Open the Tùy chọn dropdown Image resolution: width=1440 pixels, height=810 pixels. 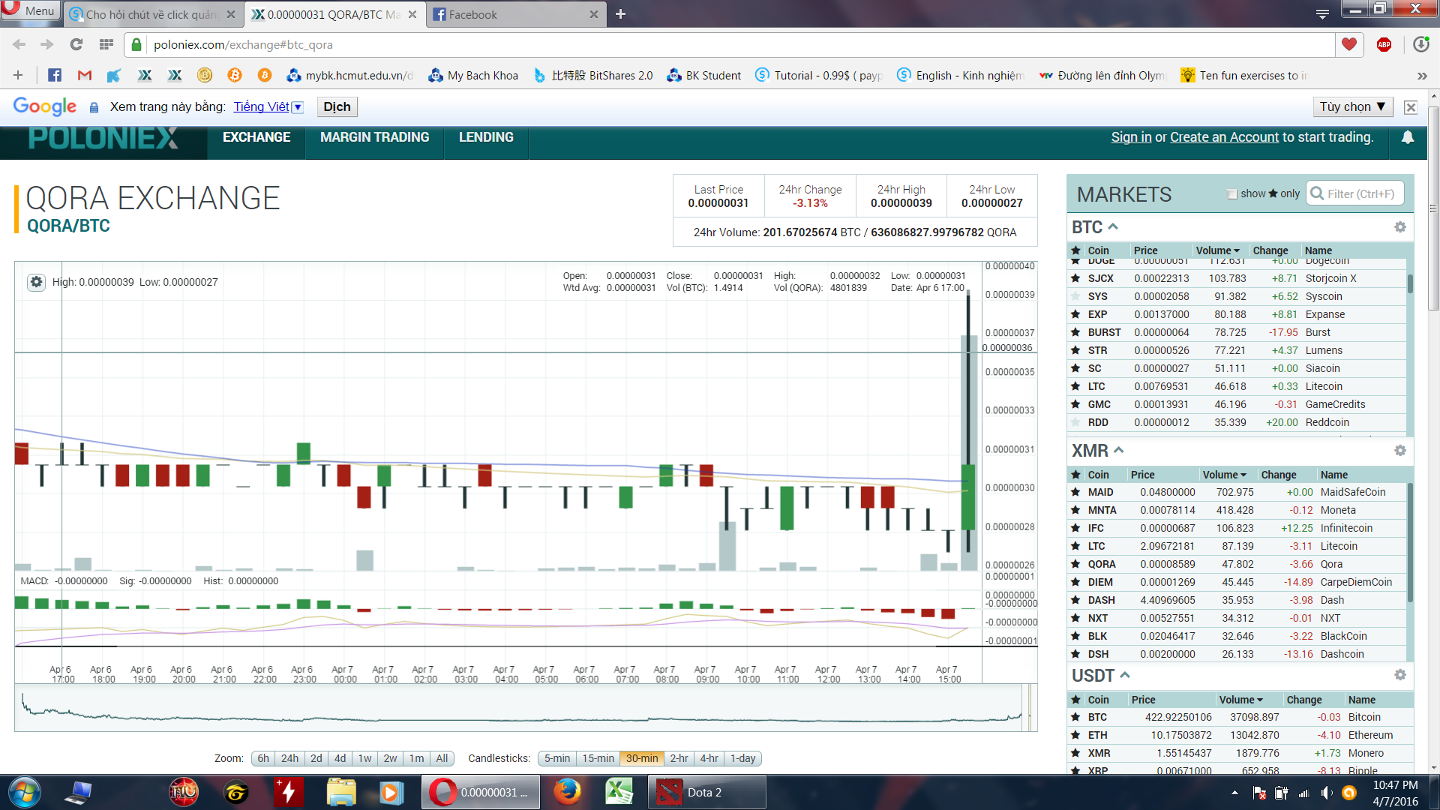tap(1352, 106)
